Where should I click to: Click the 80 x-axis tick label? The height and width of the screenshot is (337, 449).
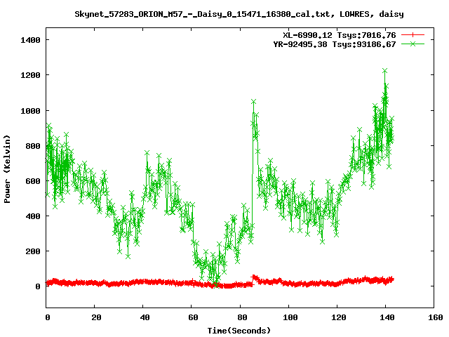242,317
